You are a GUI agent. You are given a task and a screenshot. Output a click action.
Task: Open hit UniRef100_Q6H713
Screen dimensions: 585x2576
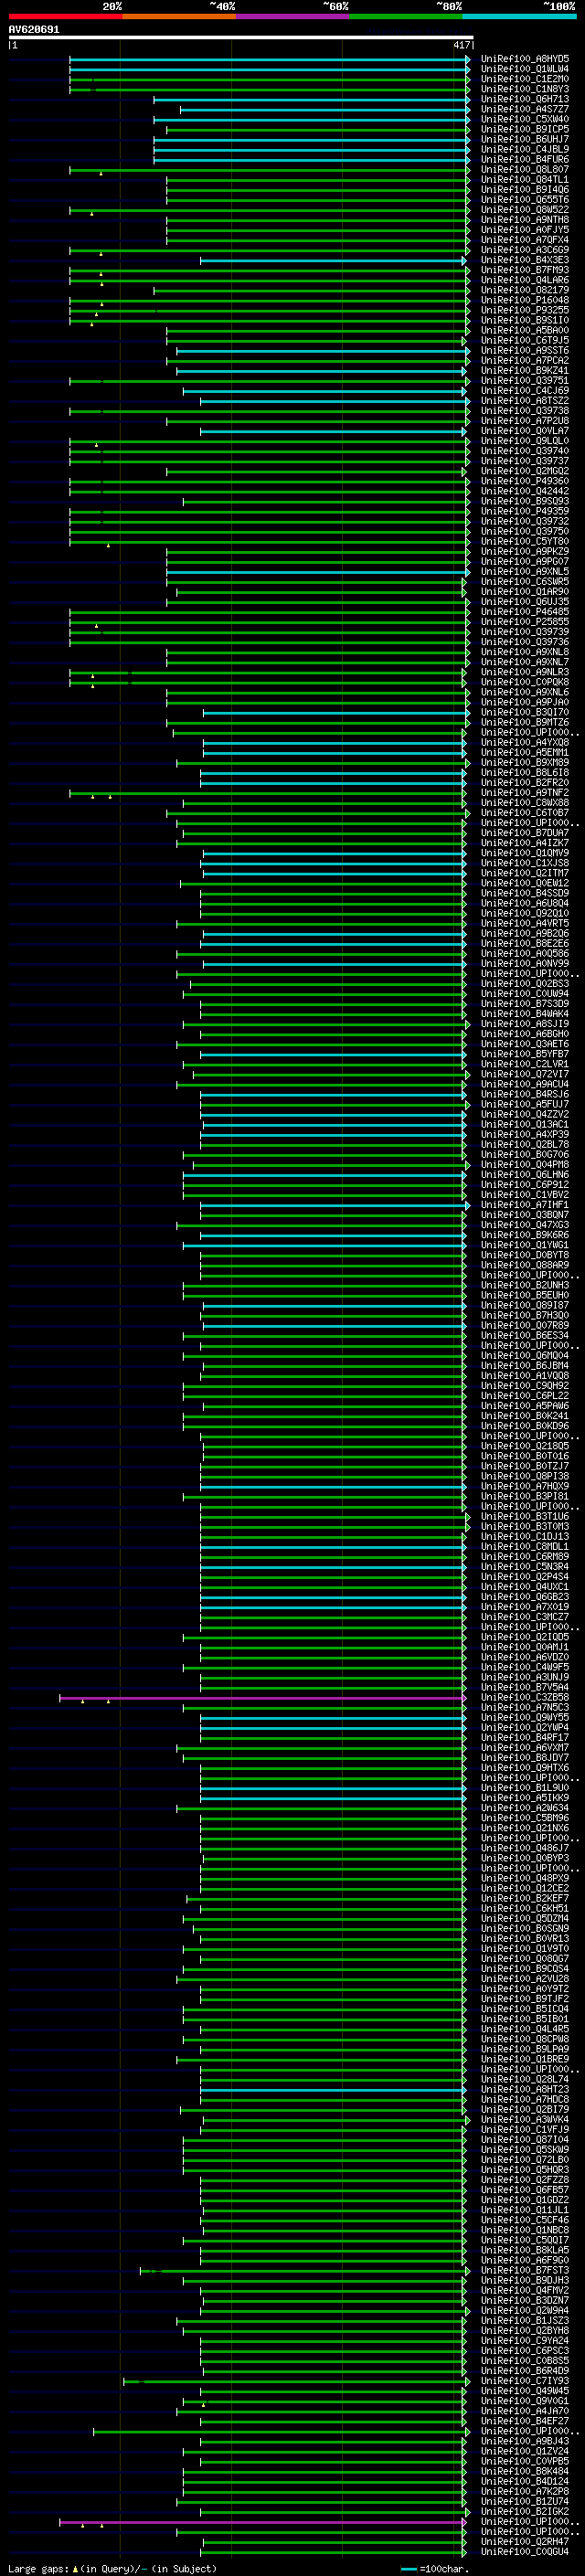(x=525, y=99)
